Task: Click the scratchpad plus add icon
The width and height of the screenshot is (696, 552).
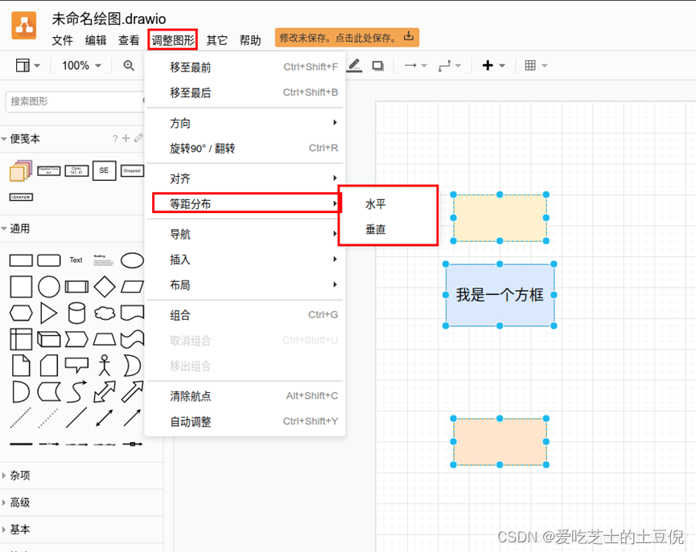Action: point(126,138)
